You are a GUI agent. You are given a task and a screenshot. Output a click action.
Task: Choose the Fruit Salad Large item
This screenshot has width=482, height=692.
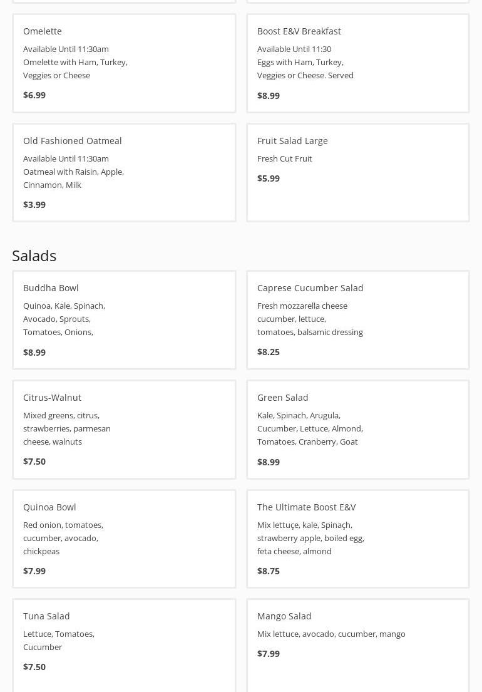[x=358, y=172]
